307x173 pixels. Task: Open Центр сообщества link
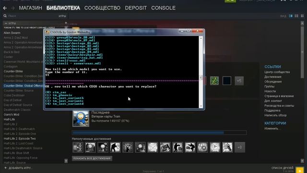click(x=277, y=72)
